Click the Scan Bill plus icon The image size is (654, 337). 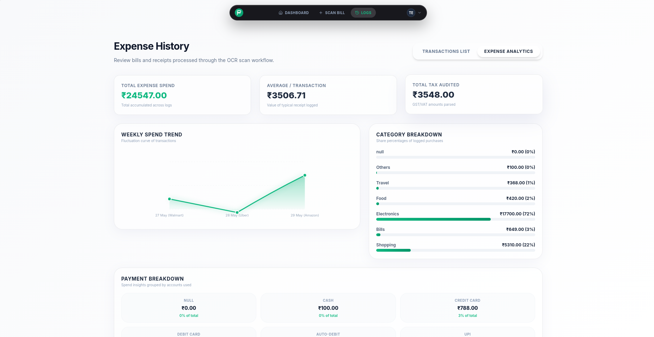321,13
